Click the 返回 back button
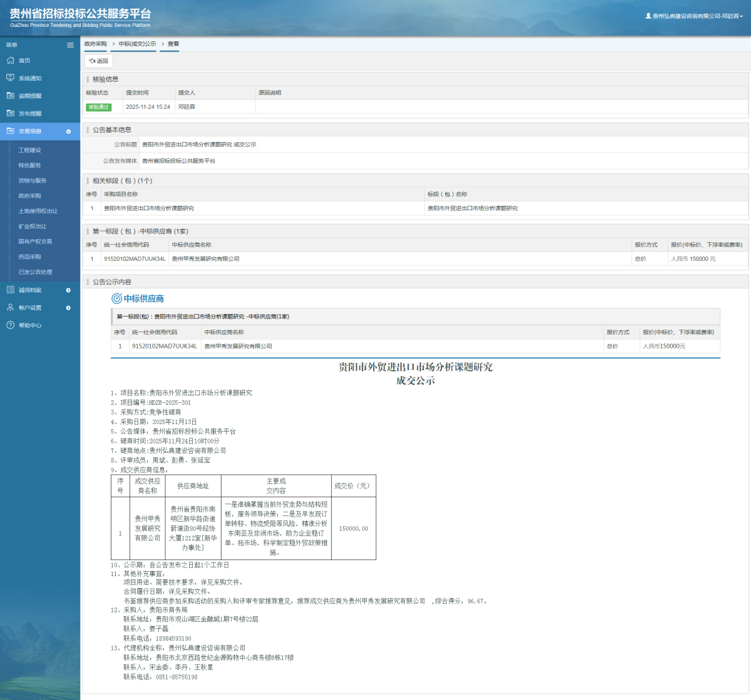751x700 pixels. tap(99, 61)
